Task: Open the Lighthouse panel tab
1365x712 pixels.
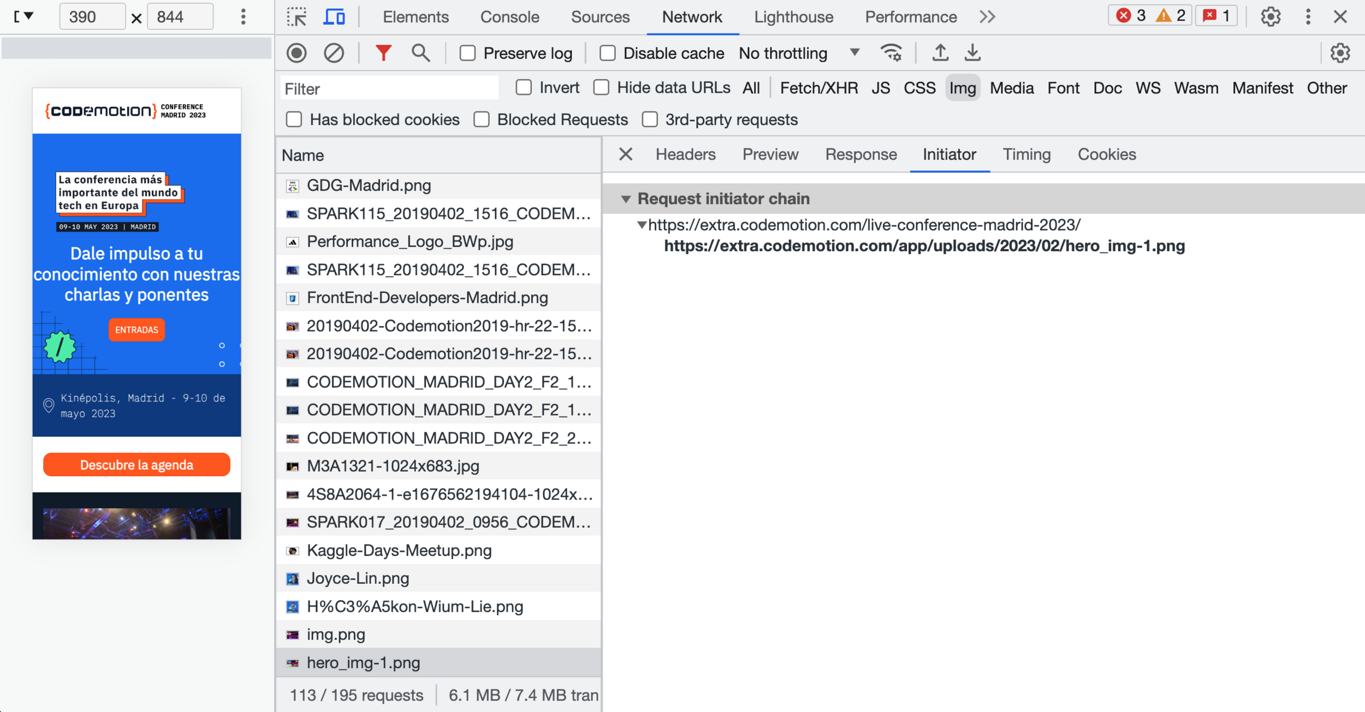Action: [793, 17]
